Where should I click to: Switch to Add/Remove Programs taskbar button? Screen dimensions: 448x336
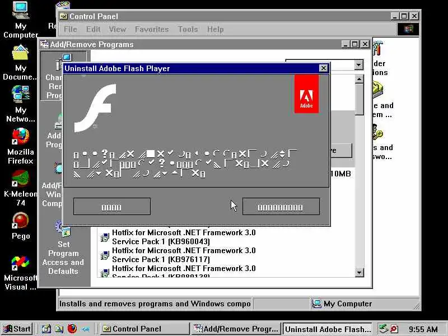pyautogui.click(x=235, y=329)
